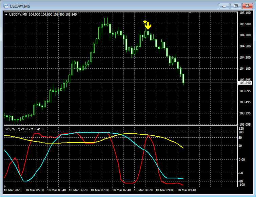Click the yellow star signal marker
Image resolution: width=256 pixels, height=197 pixels.
pos(145,22)
